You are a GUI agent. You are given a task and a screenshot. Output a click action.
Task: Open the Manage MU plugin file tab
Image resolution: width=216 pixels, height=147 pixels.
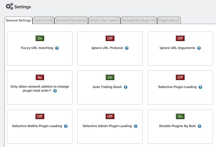139,20
